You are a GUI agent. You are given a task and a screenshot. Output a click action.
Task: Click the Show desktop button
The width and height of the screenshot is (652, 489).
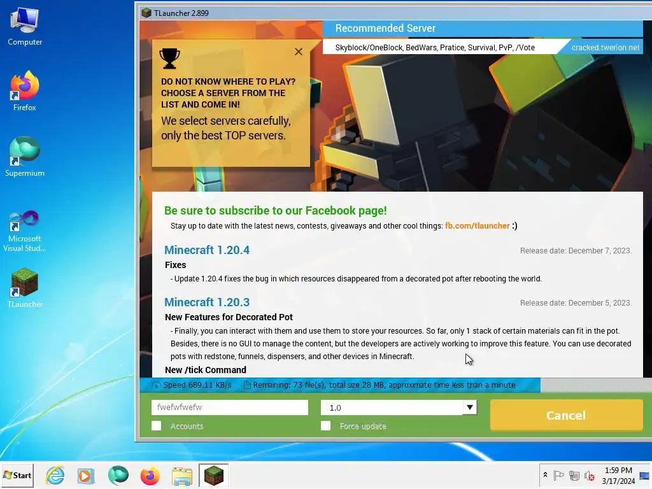click(644, 475)
